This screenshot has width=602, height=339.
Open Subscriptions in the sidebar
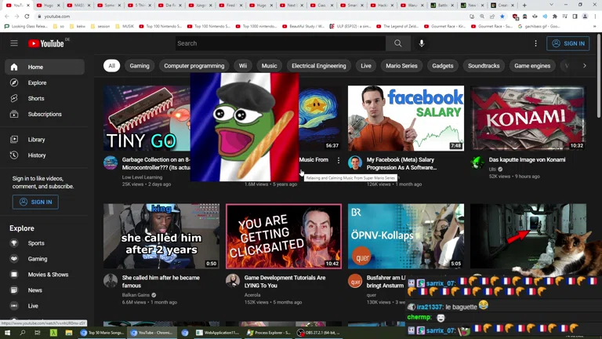pyautogui.click(x=45, y=114)
